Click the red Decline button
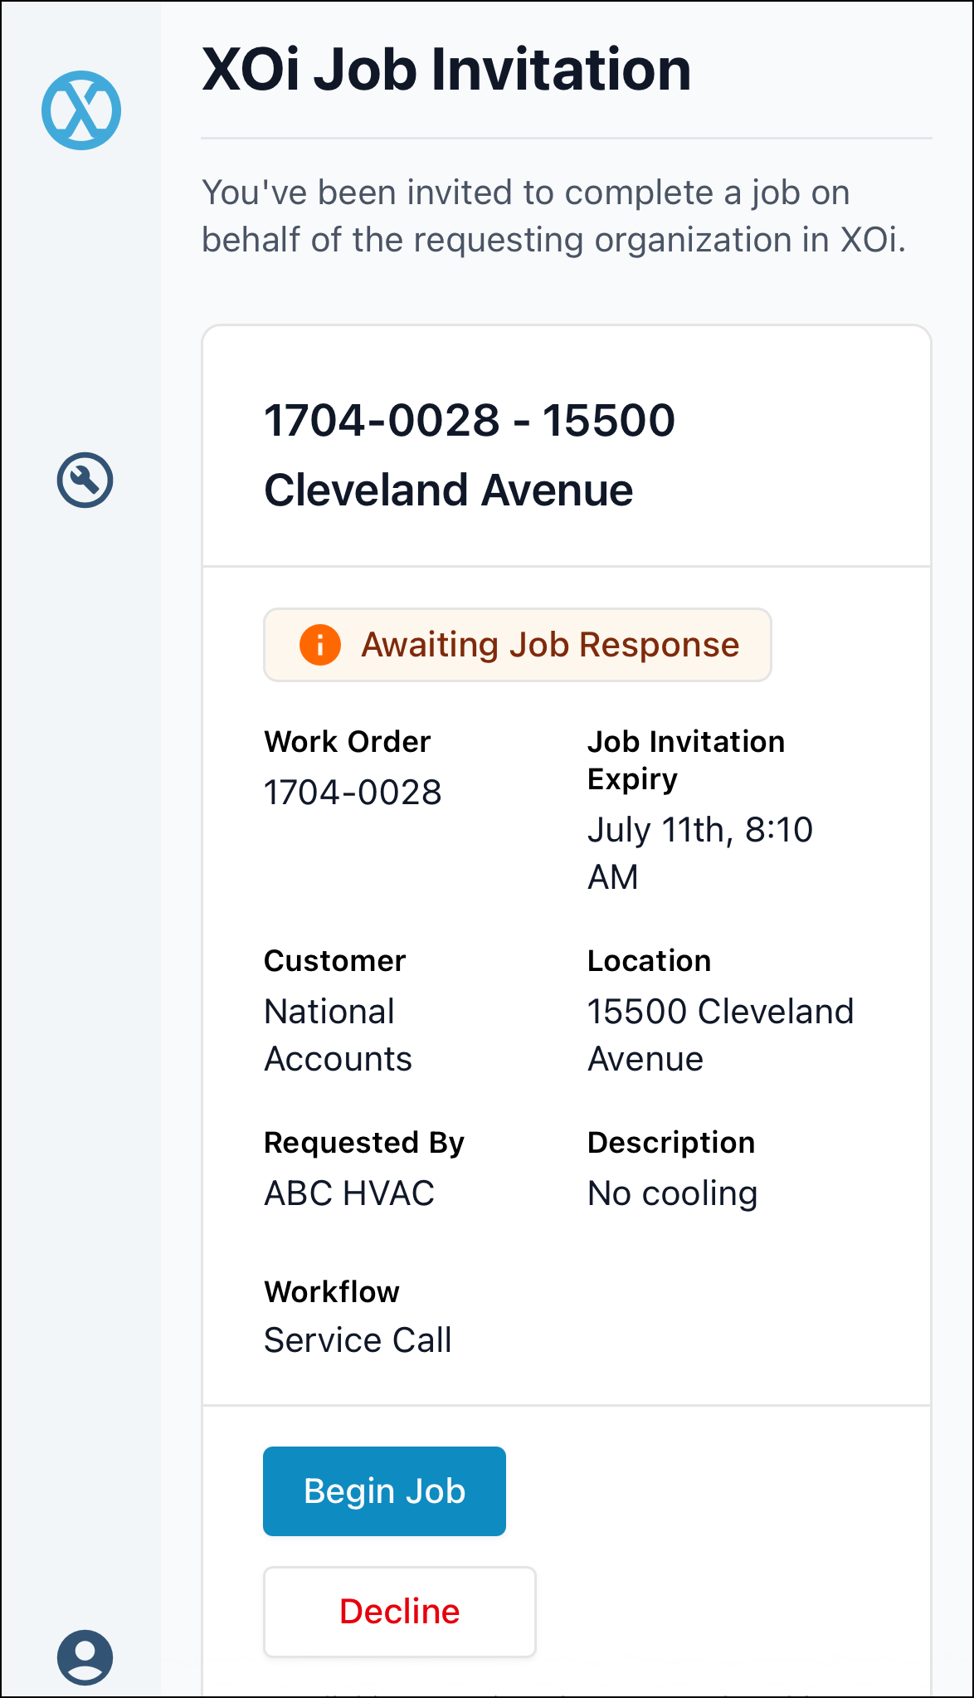 [400, 1611]
